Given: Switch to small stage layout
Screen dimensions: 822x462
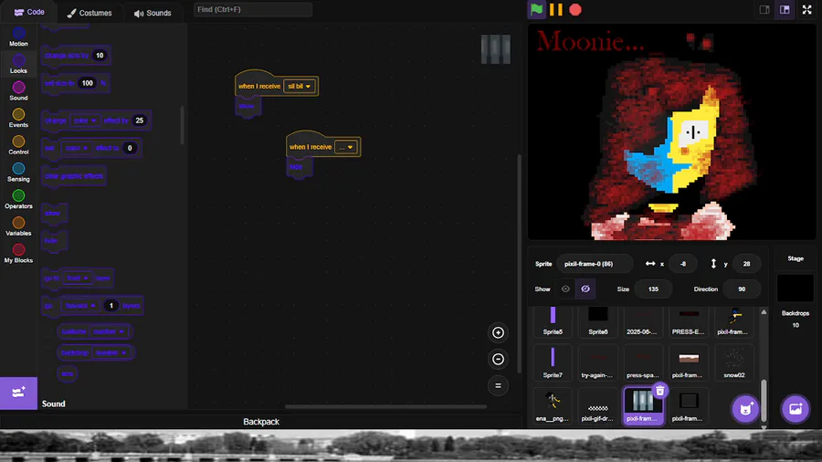Looking at the screenshot, I should pos(764,9).
